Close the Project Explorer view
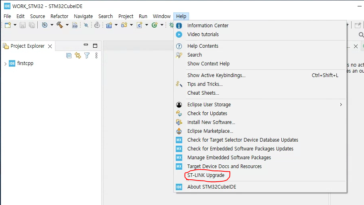 50,46
